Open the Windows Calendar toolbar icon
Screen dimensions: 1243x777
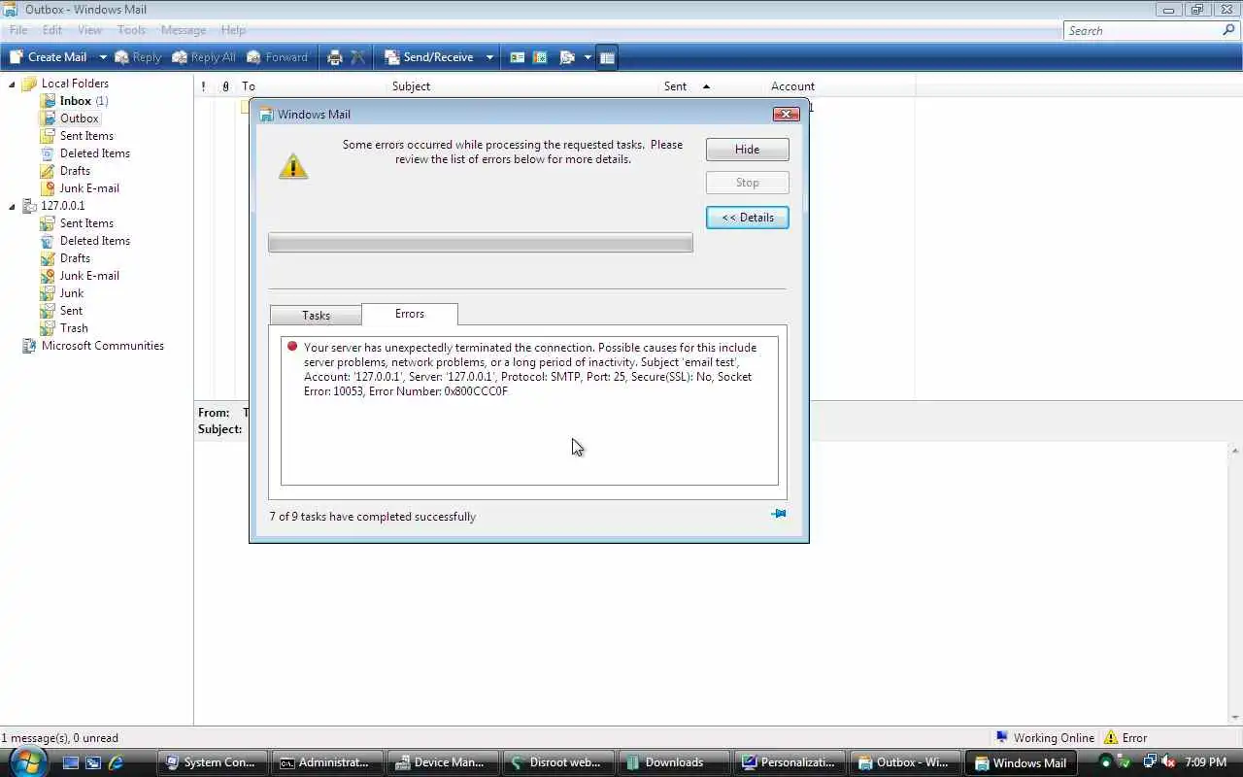pos(541,57)
